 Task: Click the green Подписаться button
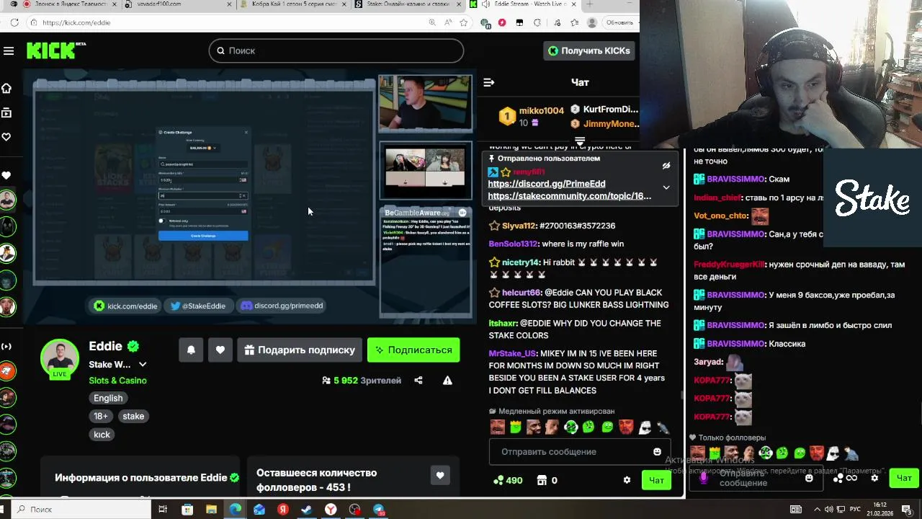[413, 350]
